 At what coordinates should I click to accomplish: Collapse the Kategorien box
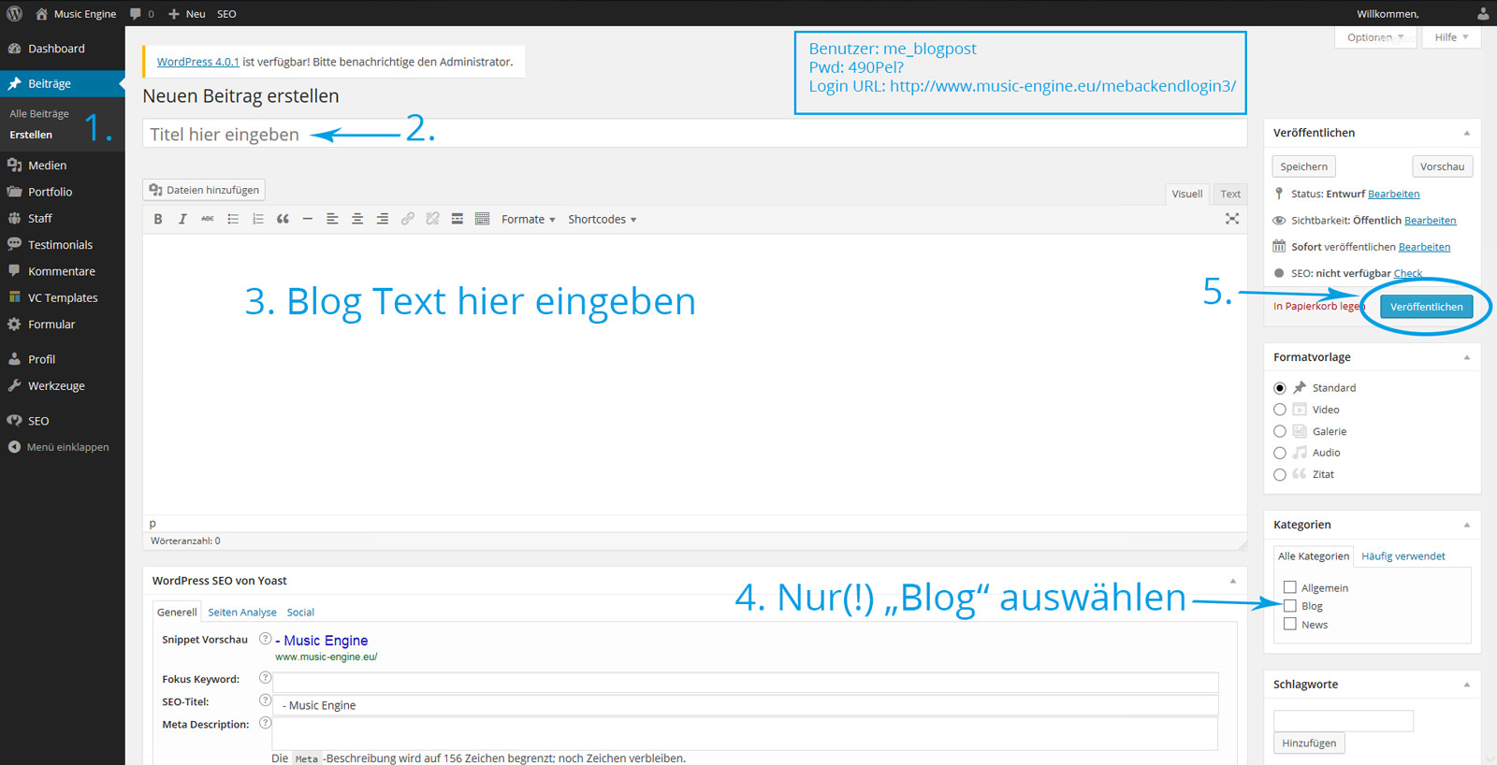(x=1467, y=525)
